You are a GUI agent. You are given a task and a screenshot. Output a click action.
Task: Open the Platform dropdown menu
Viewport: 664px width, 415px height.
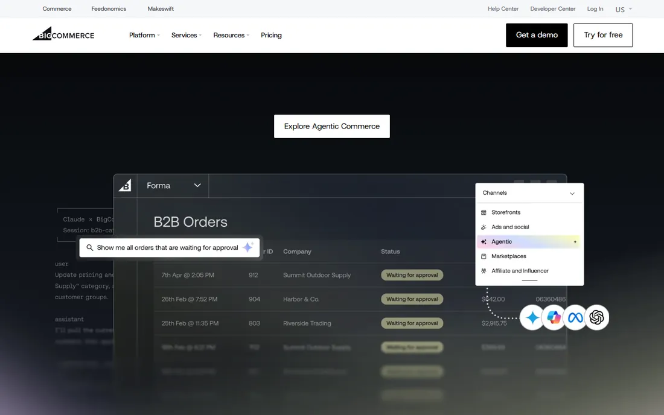tap(144, 35)
